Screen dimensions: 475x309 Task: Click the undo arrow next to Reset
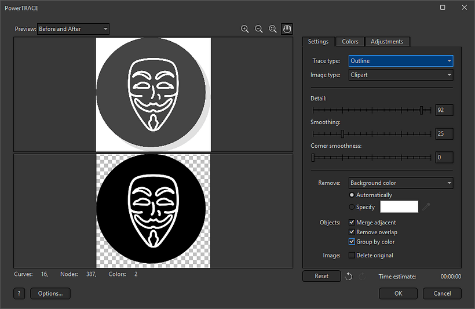pos(348,277)
